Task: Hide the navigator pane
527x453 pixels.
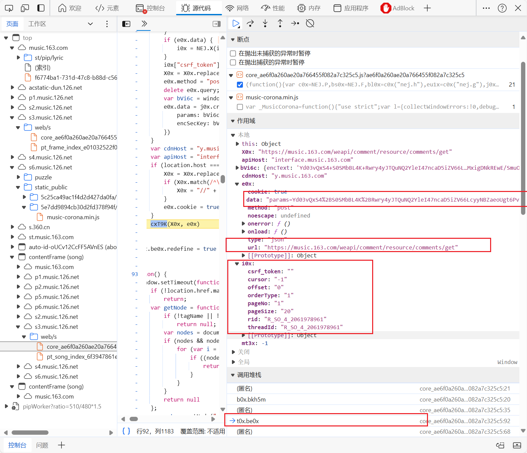Action: point(126,24)
